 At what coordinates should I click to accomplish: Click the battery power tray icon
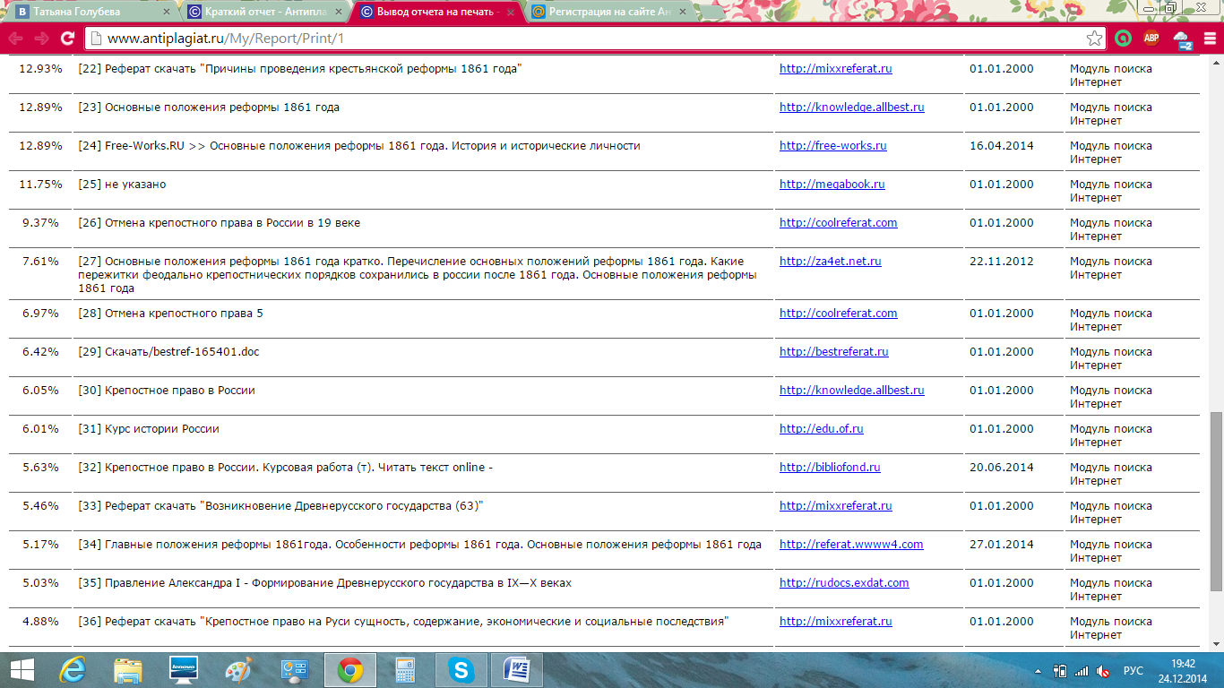tap(1060, 671)
